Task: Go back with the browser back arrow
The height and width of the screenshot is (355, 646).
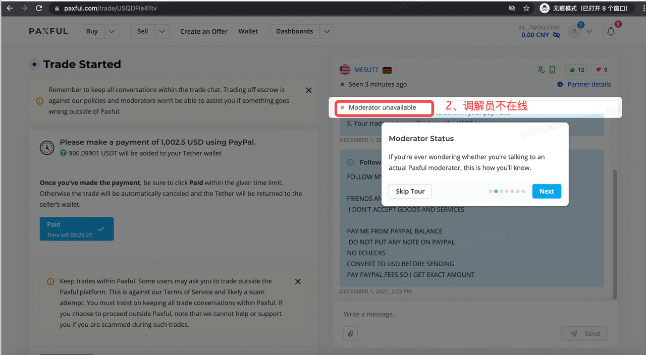Action: click(x=10, y=8)
